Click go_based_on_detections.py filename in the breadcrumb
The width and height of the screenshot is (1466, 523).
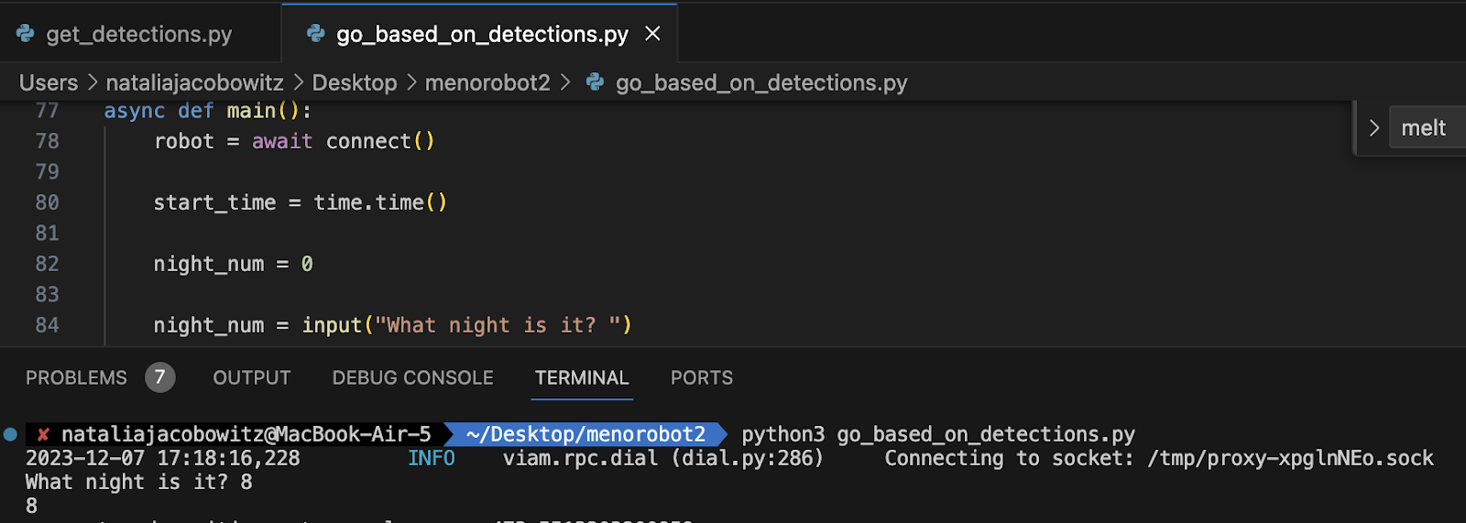tap(761, 82)
